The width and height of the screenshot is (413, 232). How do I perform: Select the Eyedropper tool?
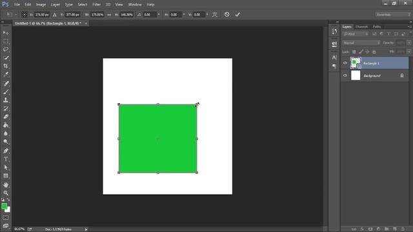pyautogui.click(x=6, y=75)
